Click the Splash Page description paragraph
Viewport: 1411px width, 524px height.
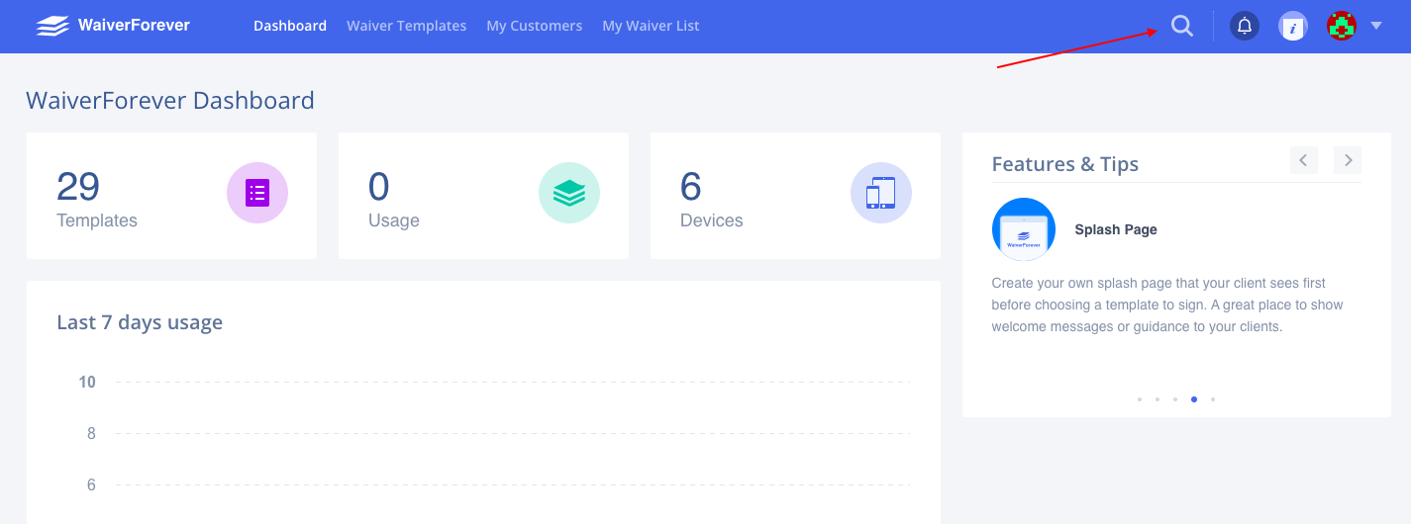pos(1167,305)
